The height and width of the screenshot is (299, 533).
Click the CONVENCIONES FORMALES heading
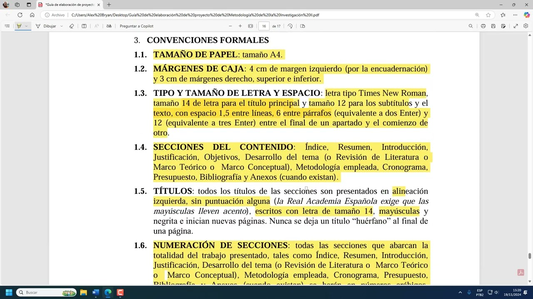click(208, 40)
